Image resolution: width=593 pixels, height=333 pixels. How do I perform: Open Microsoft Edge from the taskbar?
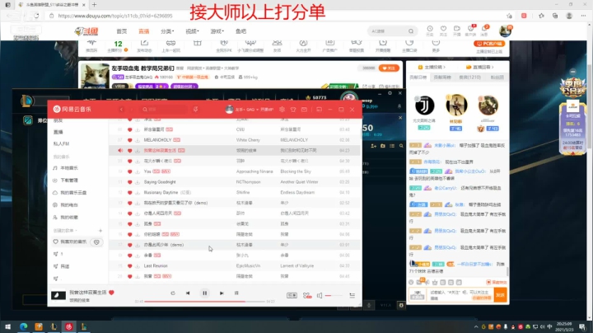click(x=23, y=326)
